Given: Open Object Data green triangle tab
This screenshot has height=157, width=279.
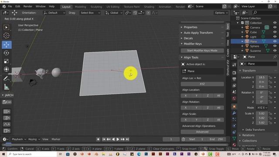Looking at the screenshot, I should tap(234, 139).
